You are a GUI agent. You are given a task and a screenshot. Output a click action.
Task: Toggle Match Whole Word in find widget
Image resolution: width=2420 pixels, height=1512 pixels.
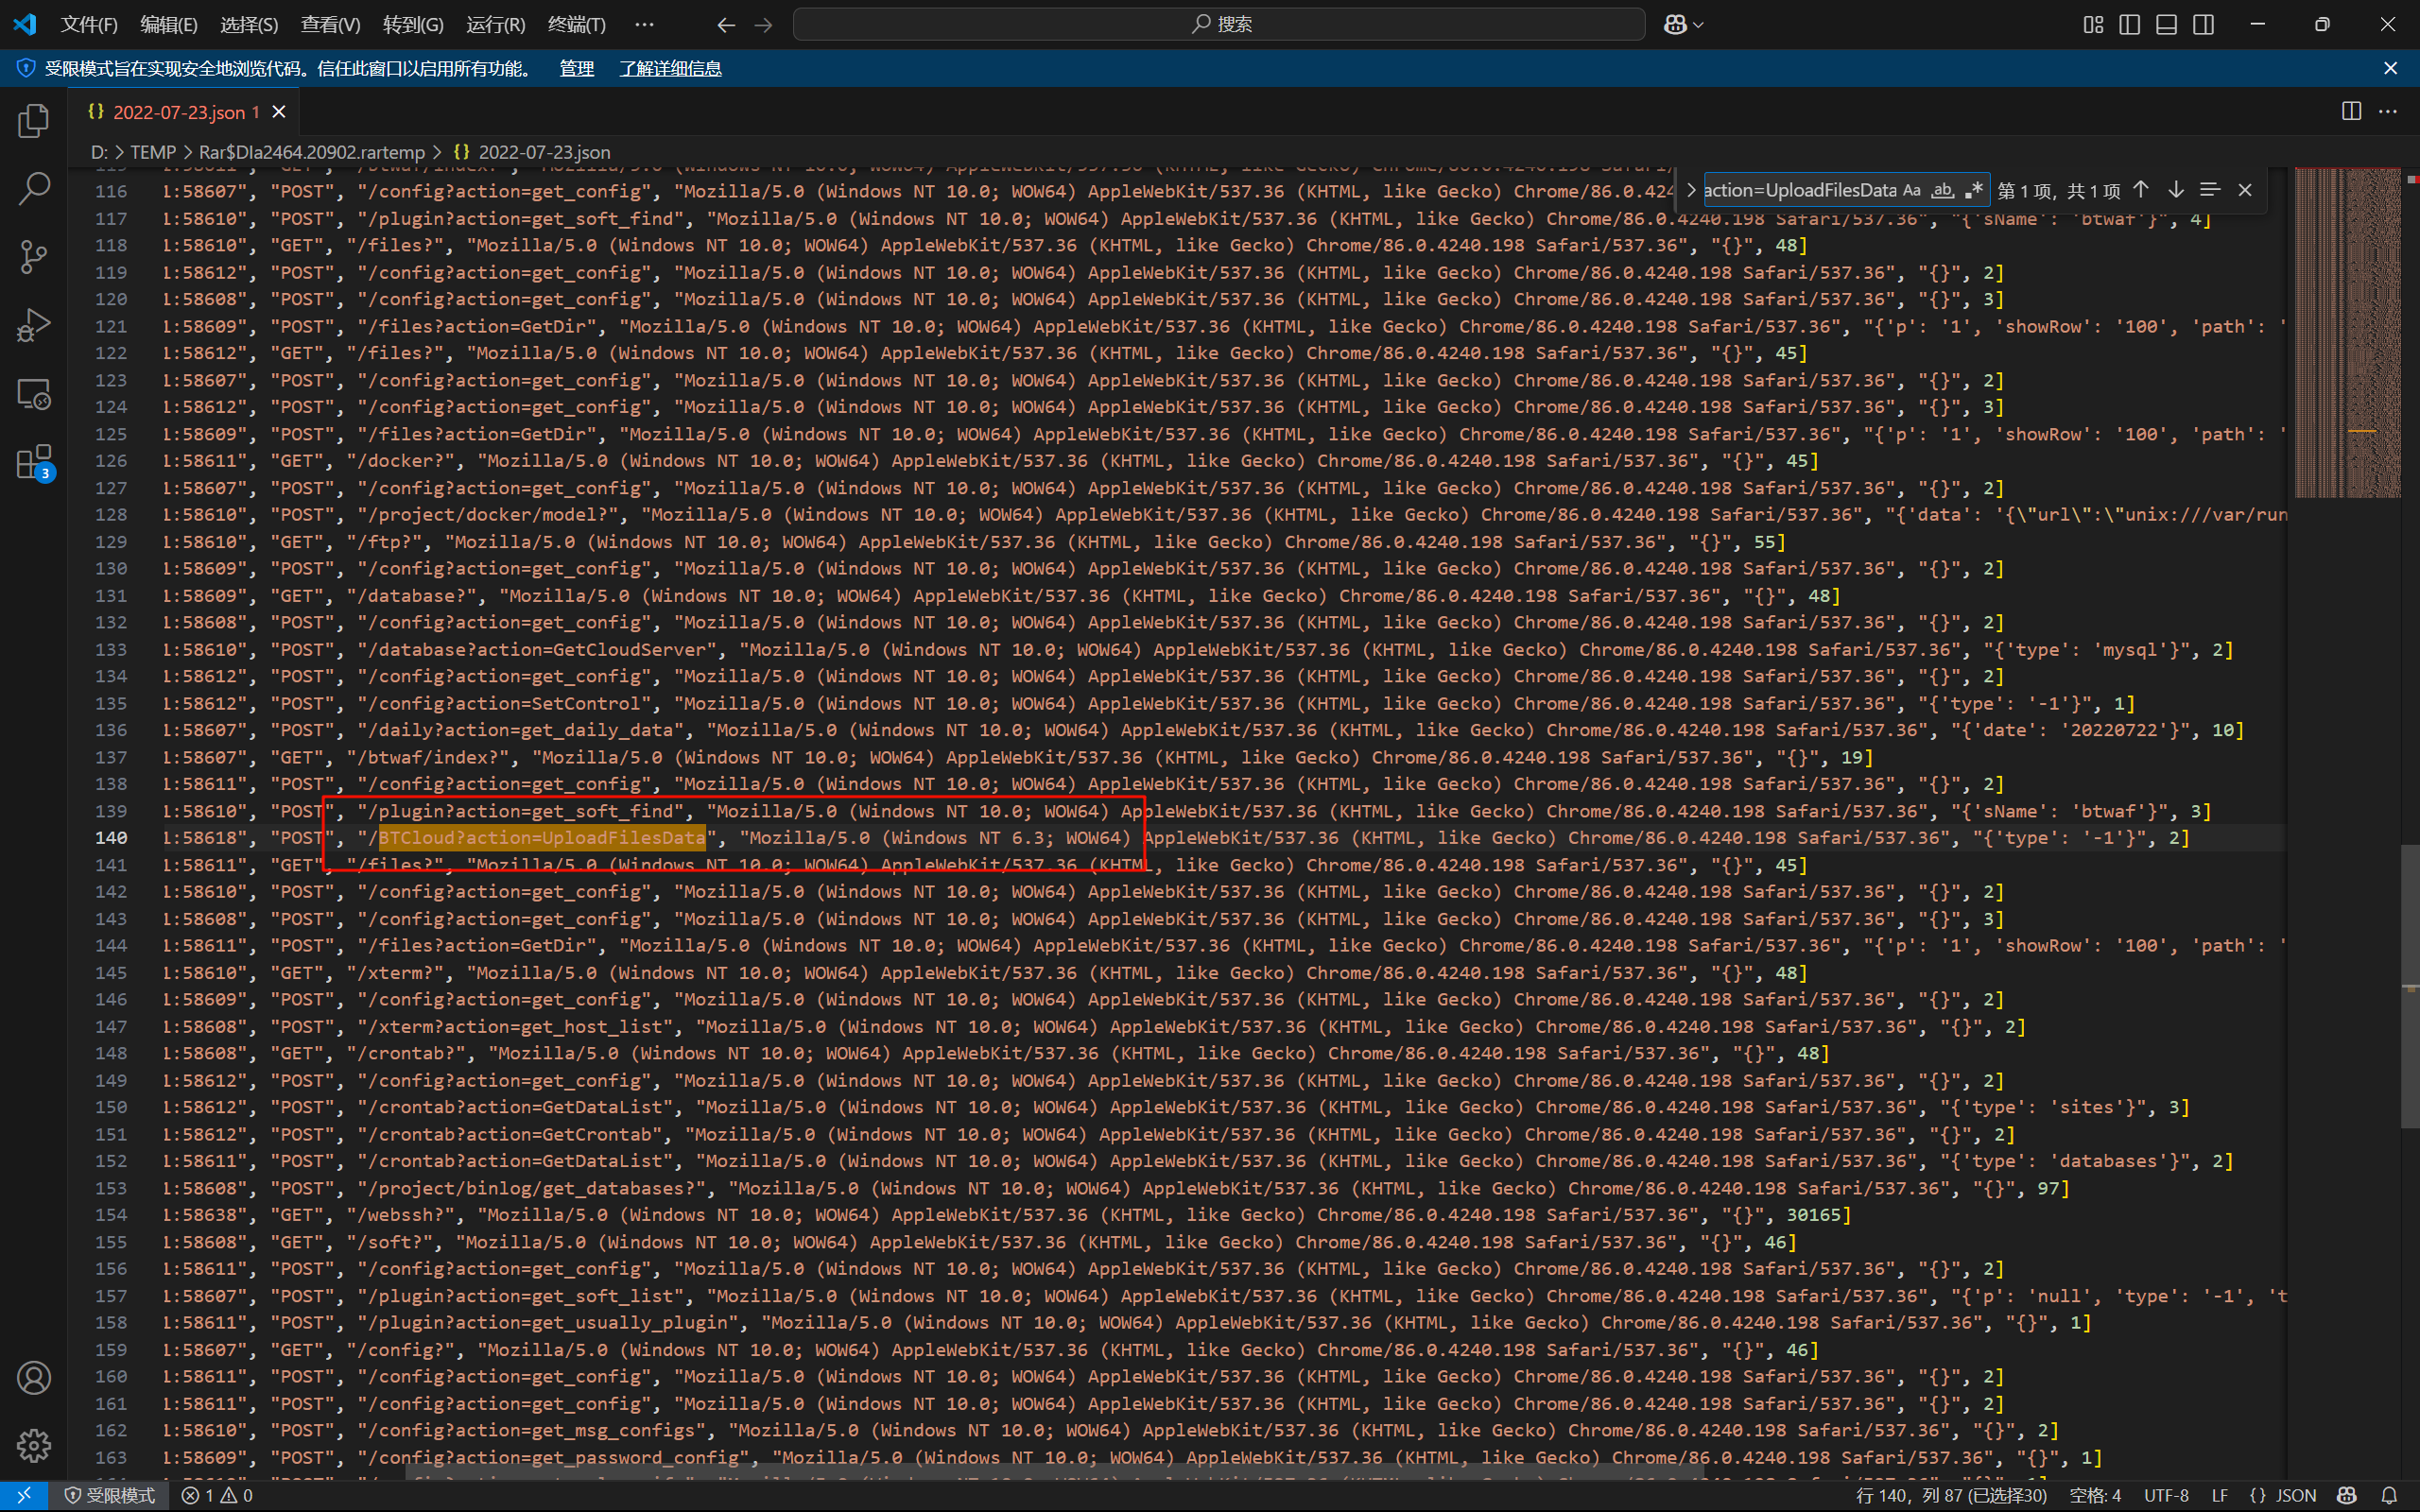(x=1942, y=190)
